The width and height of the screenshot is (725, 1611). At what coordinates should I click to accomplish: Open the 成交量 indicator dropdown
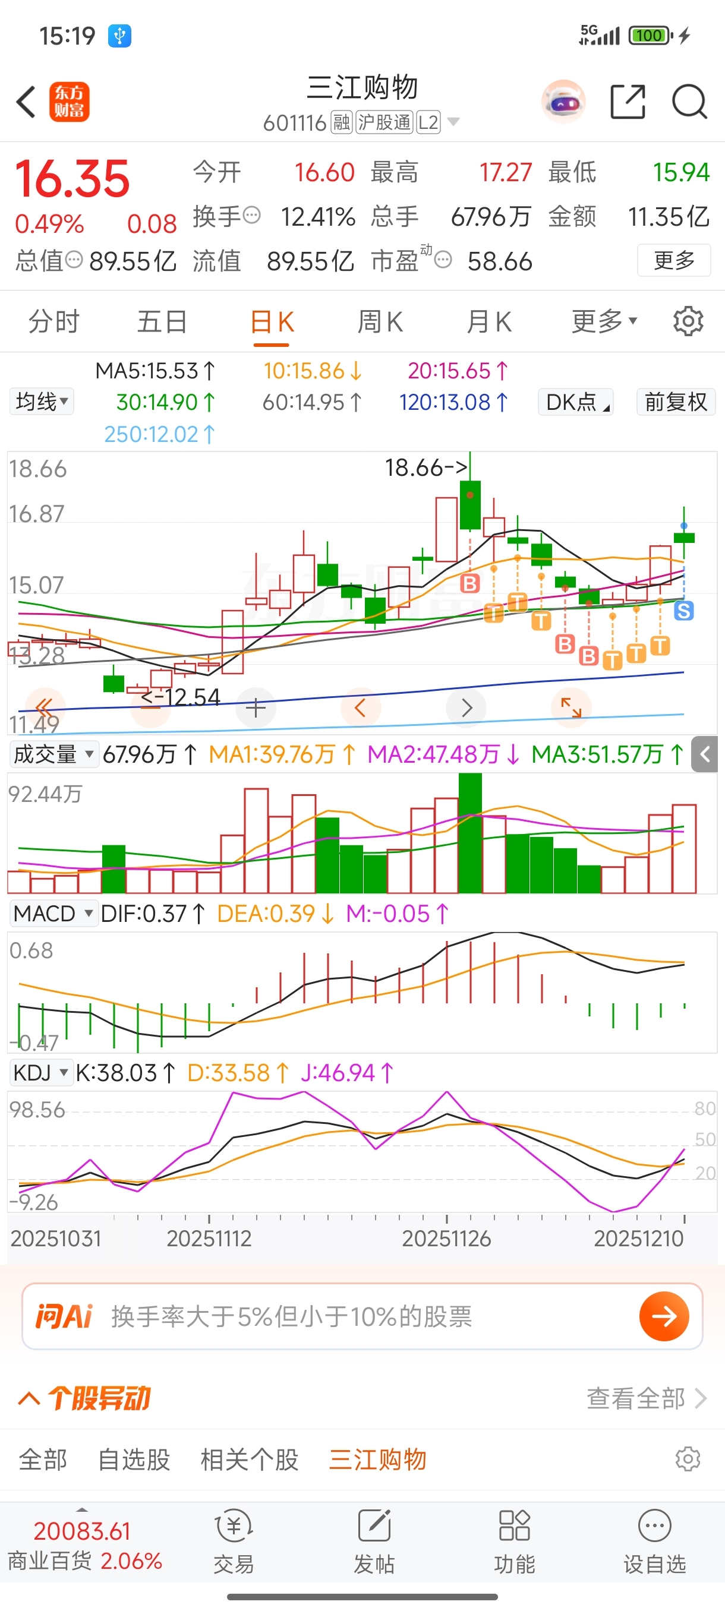pyautogui.click(x=54, y=754)
